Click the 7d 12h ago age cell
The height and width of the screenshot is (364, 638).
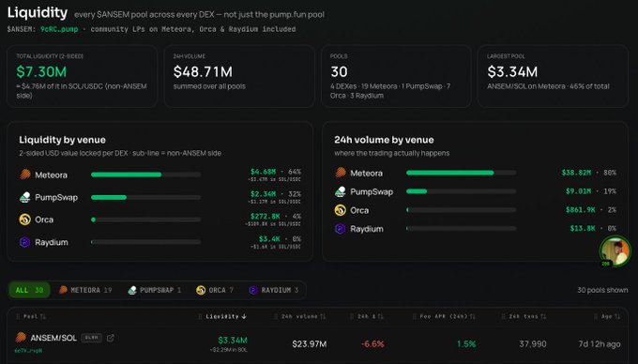pyautogui.click(x=600, y=344)
